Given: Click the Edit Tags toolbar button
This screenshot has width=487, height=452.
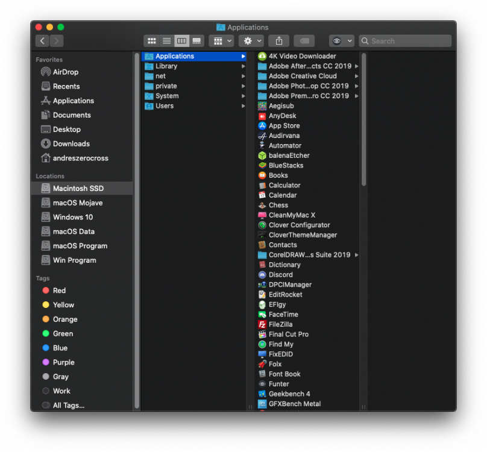Looking at the screenshot, I should point(304,41).
